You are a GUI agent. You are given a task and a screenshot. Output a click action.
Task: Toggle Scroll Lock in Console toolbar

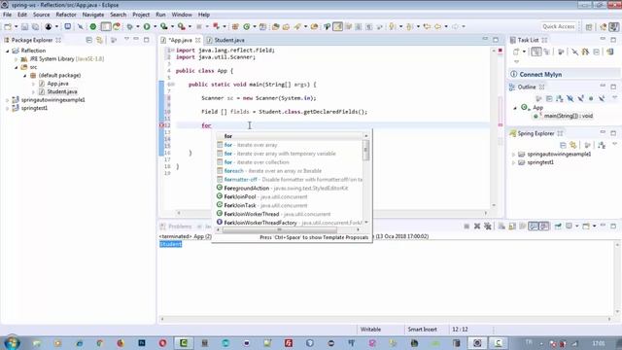(512, 227)
